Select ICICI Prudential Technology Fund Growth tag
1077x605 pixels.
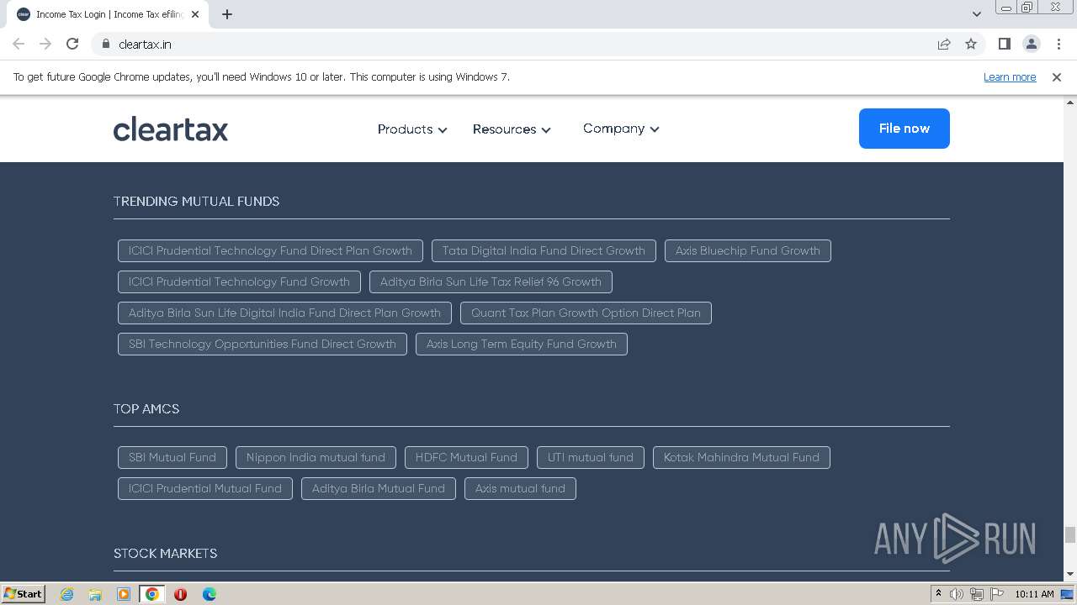coord(239,281)
